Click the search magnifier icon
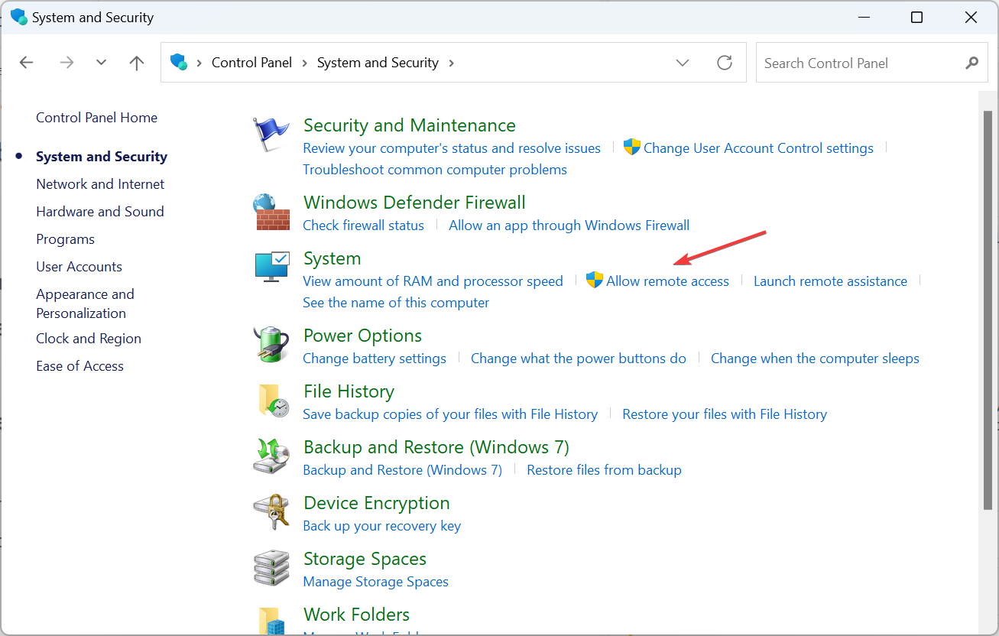Viewport: 999px width, 636px height. point(972,63)
